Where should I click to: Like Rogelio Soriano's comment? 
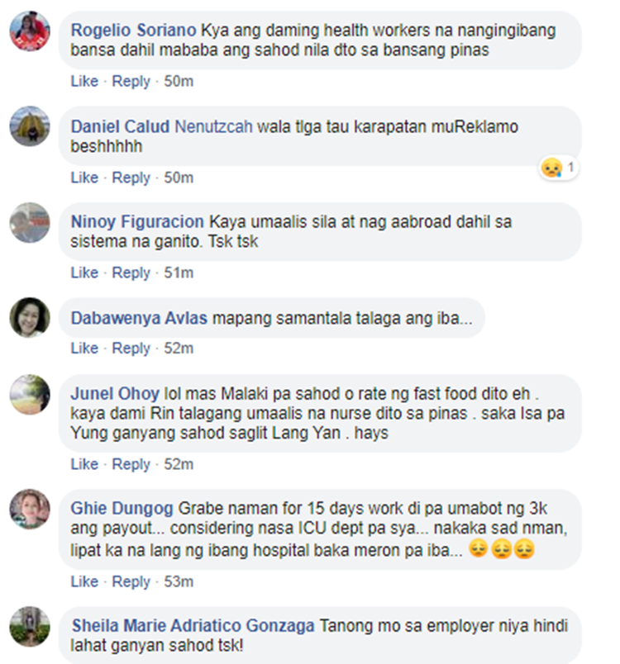coord(84,81)
